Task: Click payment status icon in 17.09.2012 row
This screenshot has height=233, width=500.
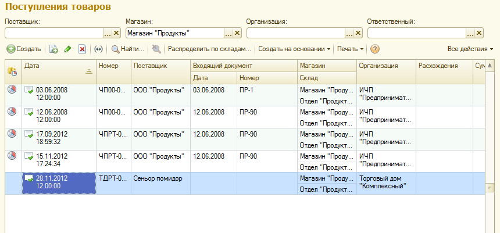Action: click(12, 133)
